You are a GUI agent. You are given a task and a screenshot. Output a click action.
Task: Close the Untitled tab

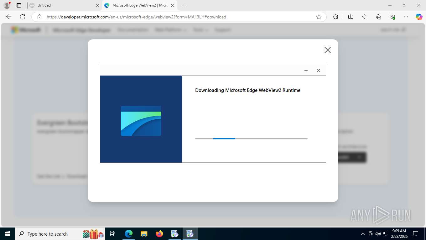(x=98, y=5)
